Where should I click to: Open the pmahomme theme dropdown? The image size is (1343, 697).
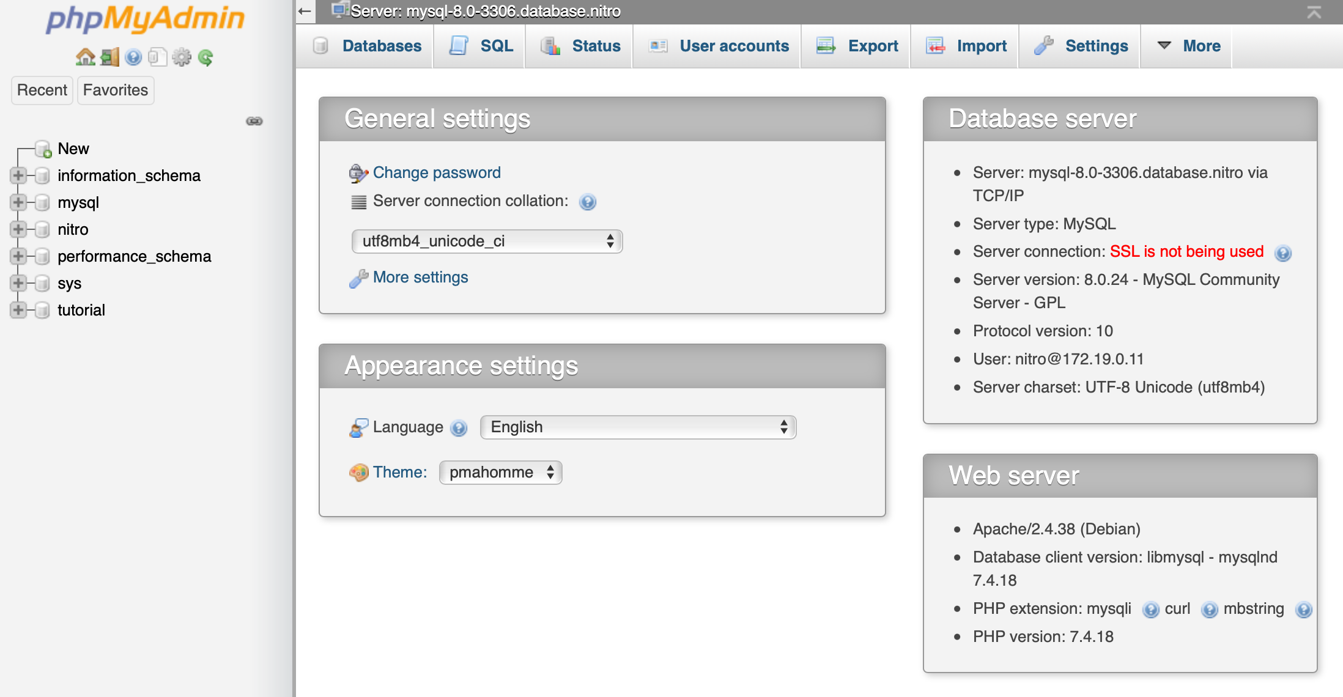500,472
